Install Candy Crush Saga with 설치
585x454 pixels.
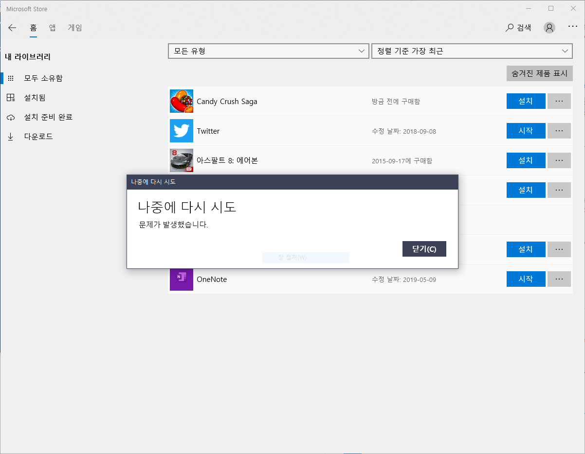coord(526,101)
